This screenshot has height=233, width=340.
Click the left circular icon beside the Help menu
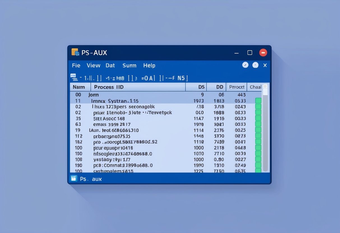[x=245, y=65]
